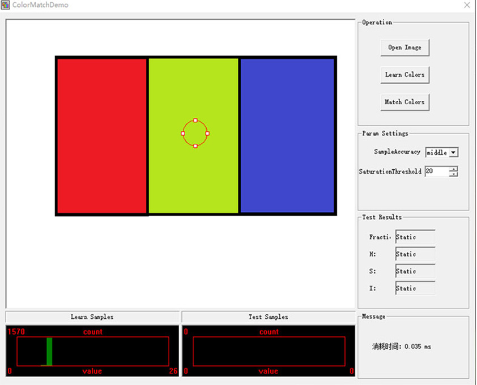Run Match Colors
Screen dimensions: 477x385
[404, 102]
